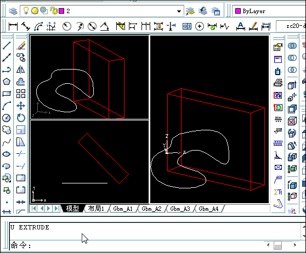Select the Arc drawing tool
Image resolution: width=306 pixels, height=253 pixels.
tap(7, 106)
